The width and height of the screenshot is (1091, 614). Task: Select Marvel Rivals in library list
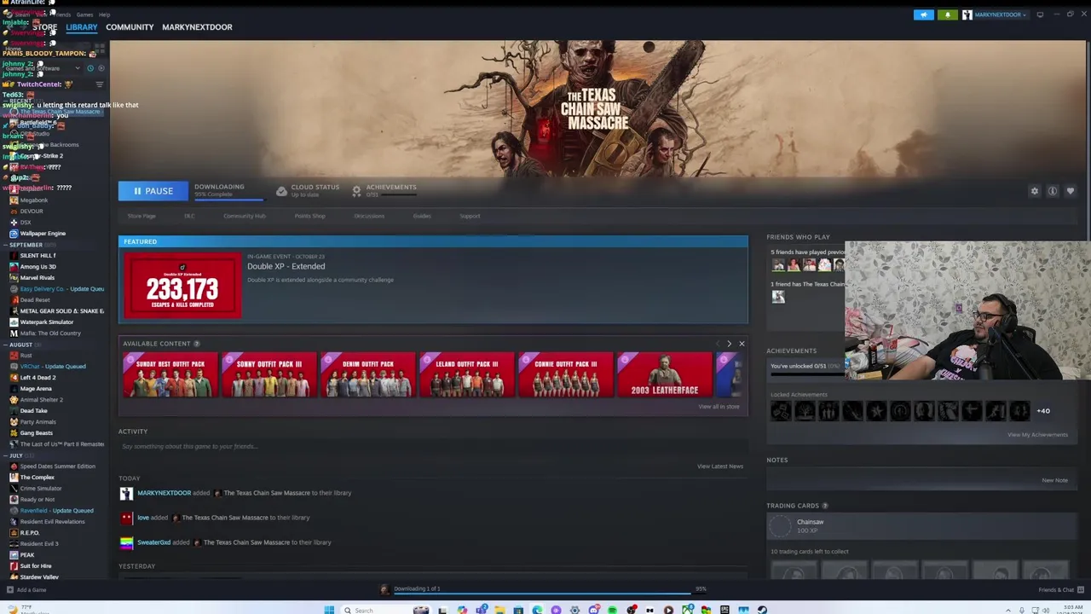37,278
